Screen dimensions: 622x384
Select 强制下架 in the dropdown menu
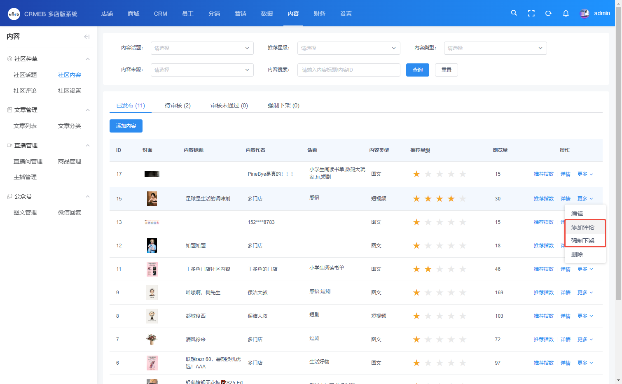[x=582, y=241]
